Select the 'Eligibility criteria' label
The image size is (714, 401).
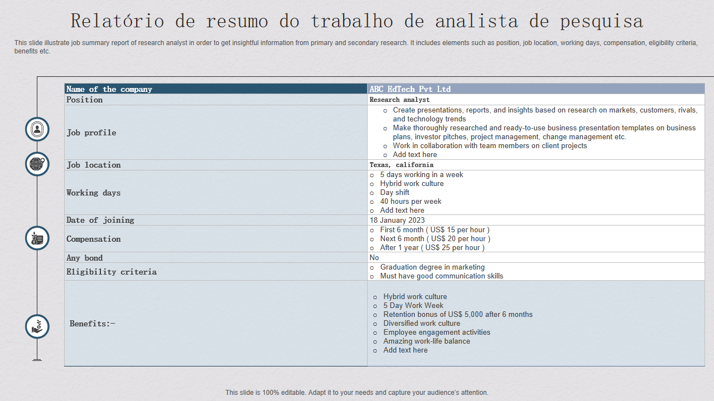click(112, 272)
